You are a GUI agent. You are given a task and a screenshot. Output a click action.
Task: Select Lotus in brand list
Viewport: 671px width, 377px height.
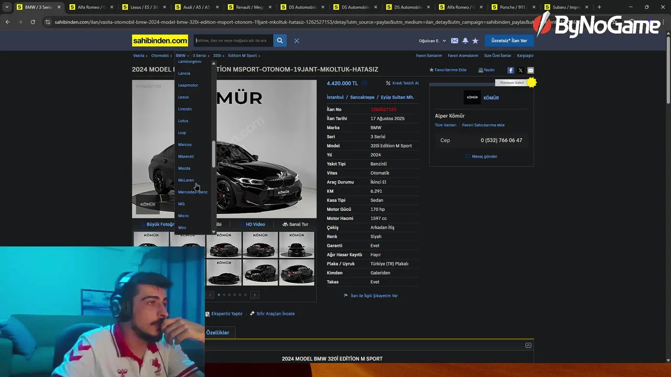tap(183, 121)
